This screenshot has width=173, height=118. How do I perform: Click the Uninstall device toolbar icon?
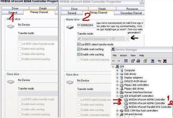coord(165,61)
